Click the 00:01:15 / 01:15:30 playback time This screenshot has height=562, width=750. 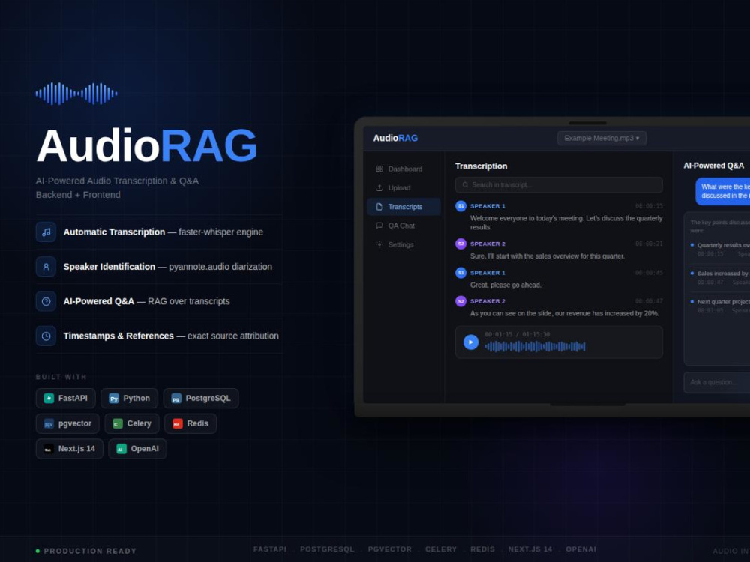click(x=517, y=334)
